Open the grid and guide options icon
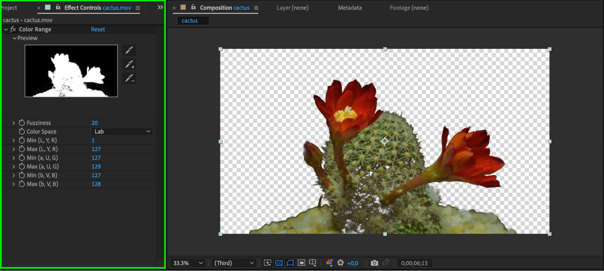 pyautogui.click(x=313, y=263)
